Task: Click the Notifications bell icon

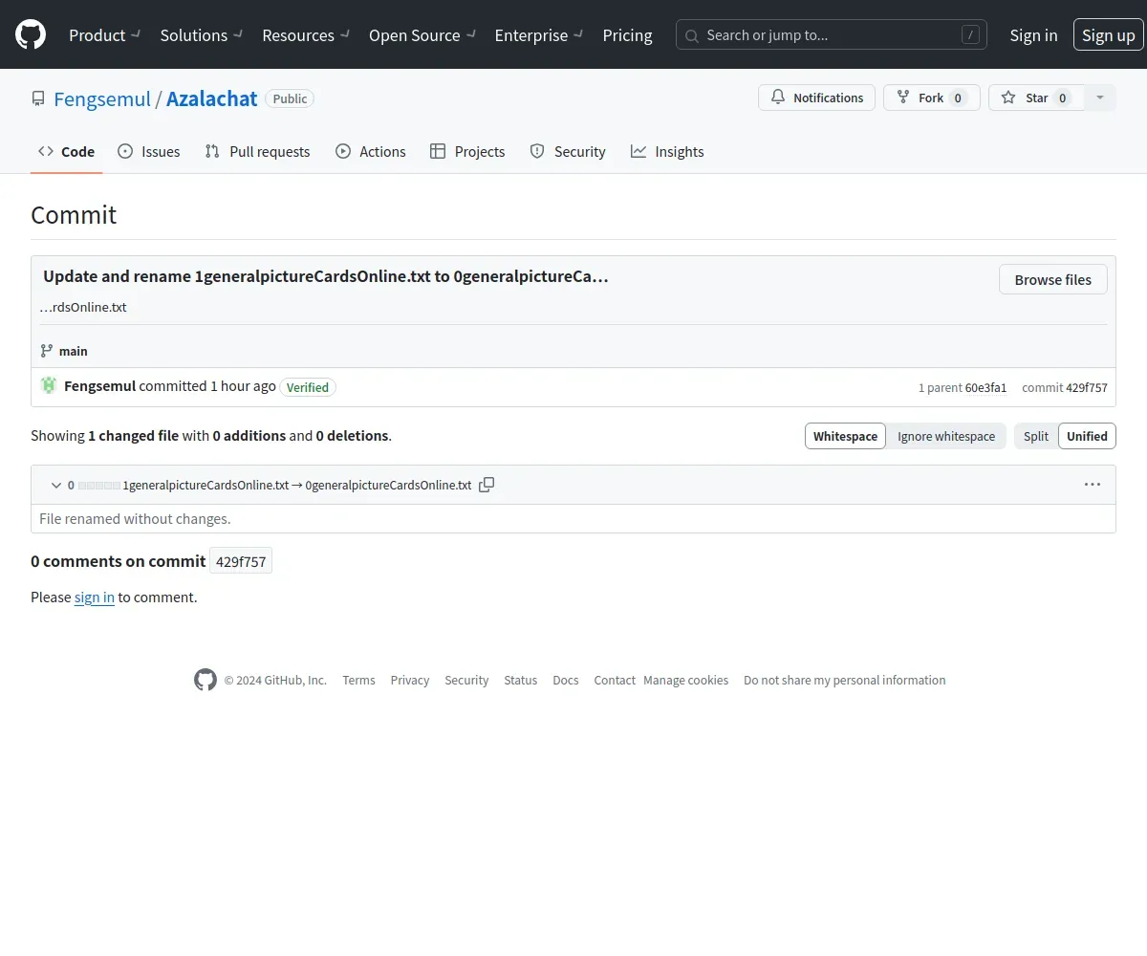Action: [778, 98]
